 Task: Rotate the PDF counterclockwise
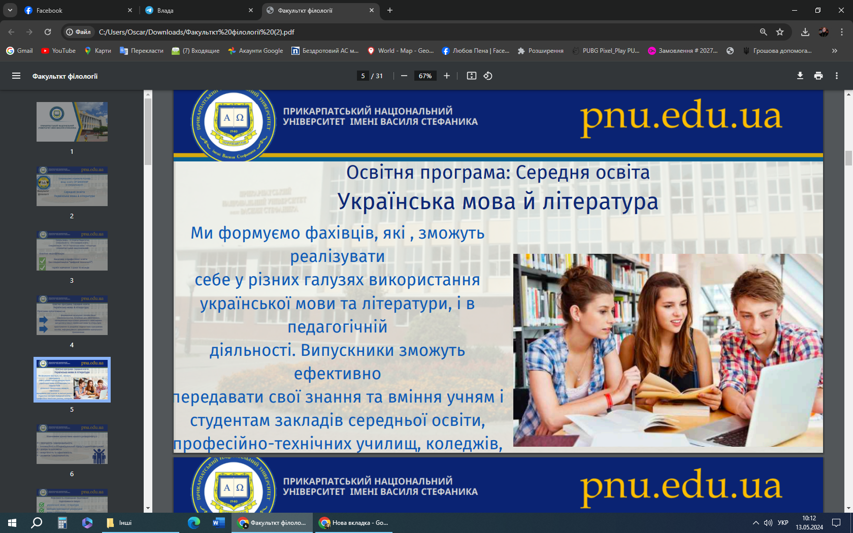(488, 76)
